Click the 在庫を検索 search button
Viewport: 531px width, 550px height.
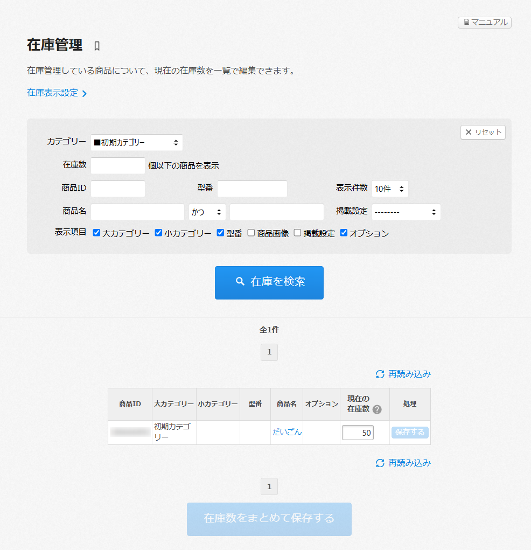[x=269, y=282]
